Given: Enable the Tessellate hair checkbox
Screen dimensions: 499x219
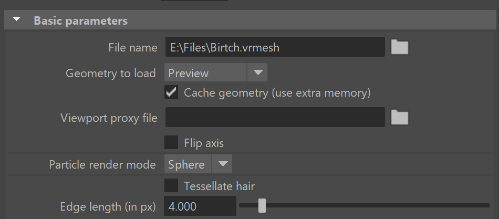Looking at the screenshot, I should [171, 185].
